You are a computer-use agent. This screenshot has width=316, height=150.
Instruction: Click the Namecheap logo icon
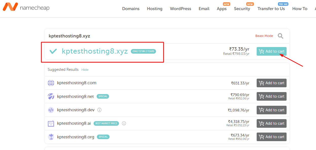click(10, 7)
